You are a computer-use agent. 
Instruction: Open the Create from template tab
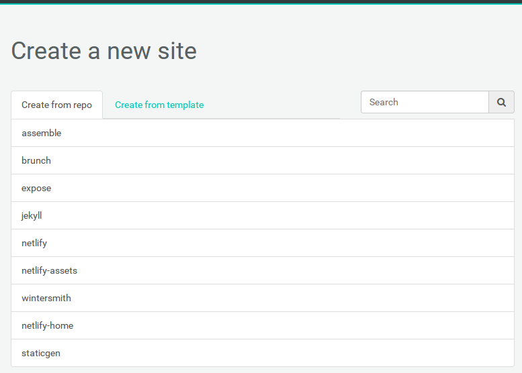tap(159, 105)
